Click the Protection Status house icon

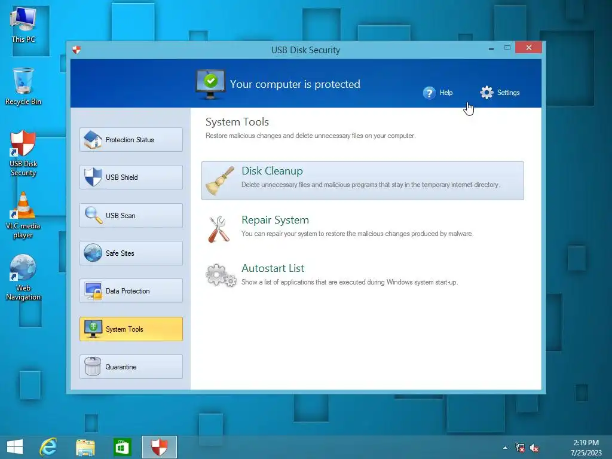93,139
